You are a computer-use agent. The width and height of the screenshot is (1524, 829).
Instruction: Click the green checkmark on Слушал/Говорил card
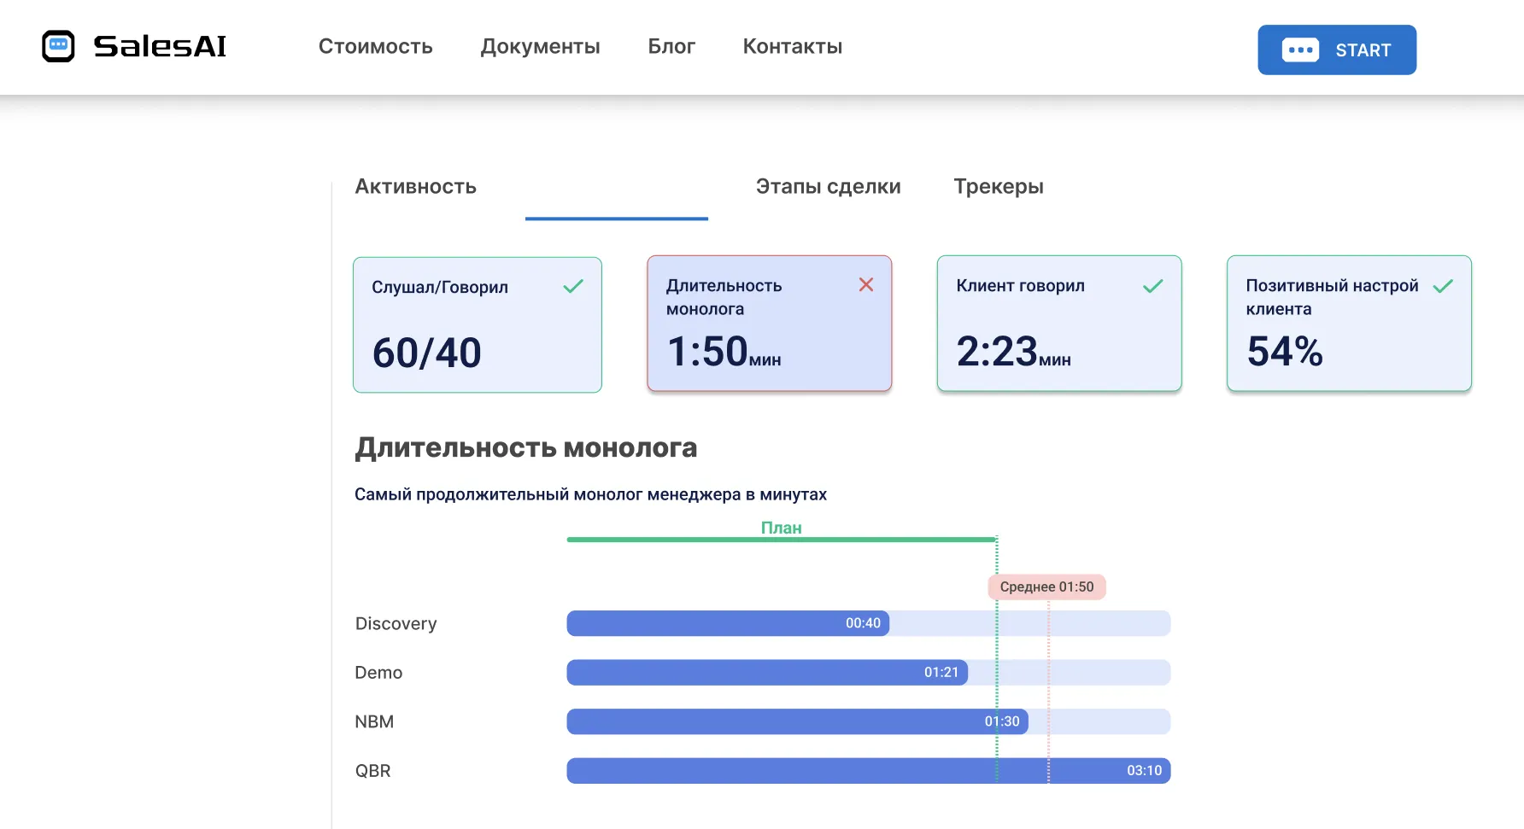click(573, 286)
